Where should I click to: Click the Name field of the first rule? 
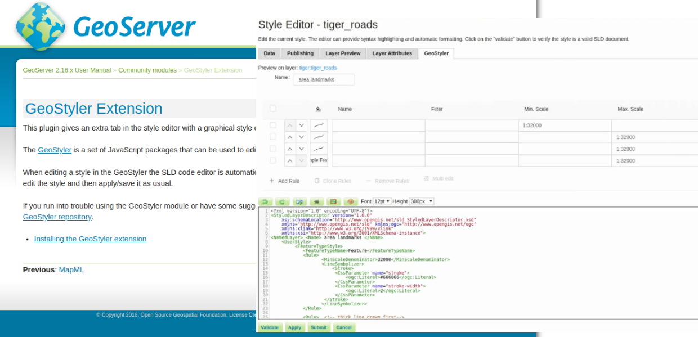coord(378,125)
